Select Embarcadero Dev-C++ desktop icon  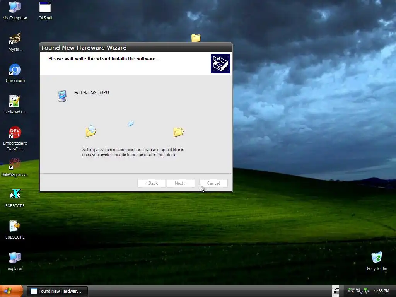tap(15, 138)
